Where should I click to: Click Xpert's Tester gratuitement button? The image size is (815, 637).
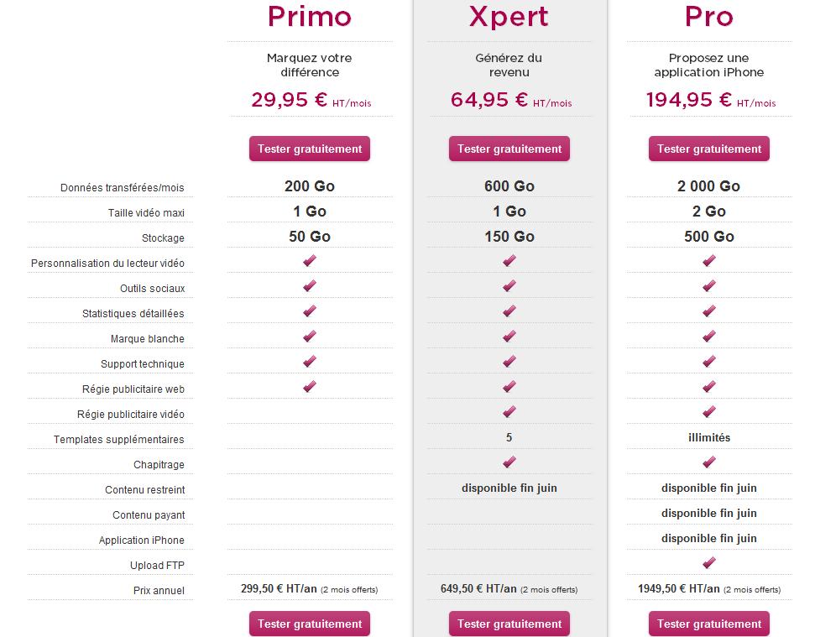point(509,149)
